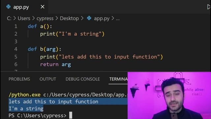Click the 'PS C:\Users\cypress>' terminal prompt

click(x=38, y=116)
